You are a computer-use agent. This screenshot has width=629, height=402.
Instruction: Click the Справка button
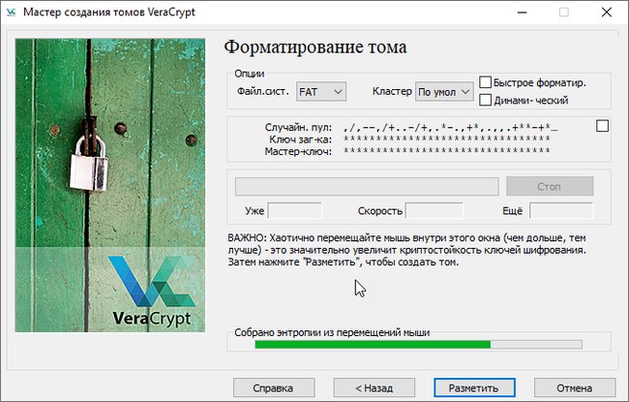pos(274,387)
